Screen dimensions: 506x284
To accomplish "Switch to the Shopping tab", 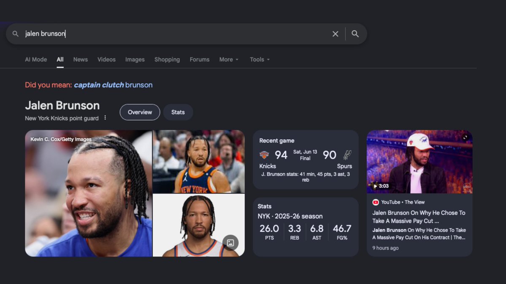I will [x=167, y=59].
